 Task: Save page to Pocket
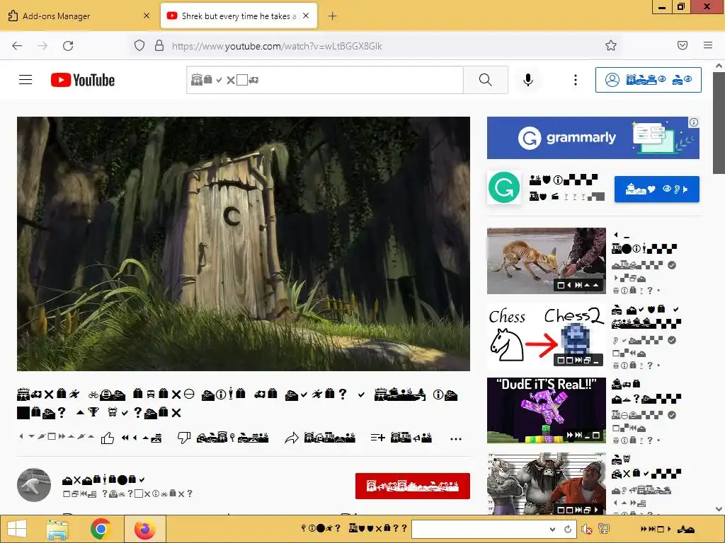683,45
